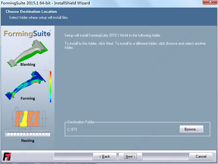Click the Forming color scale legend
Screen dimensions: 218x164
pos(51,87)
